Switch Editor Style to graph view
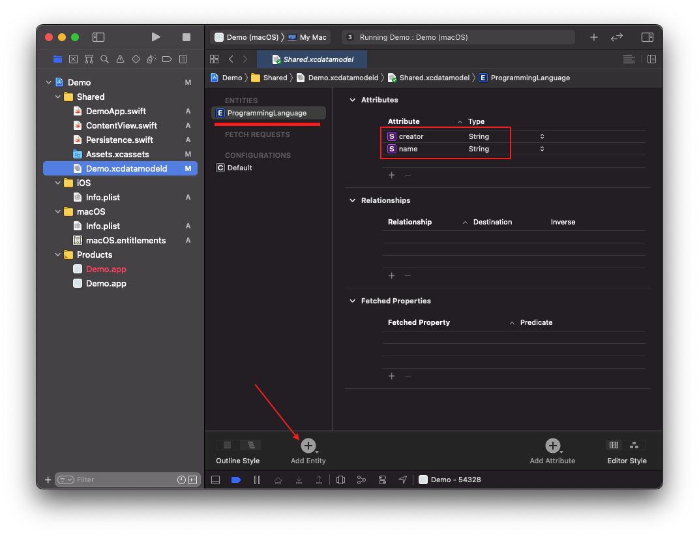Screen dimensions: 699x537 point(634,445)
